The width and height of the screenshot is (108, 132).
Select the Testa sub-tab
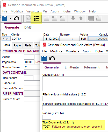pos(6,45)
